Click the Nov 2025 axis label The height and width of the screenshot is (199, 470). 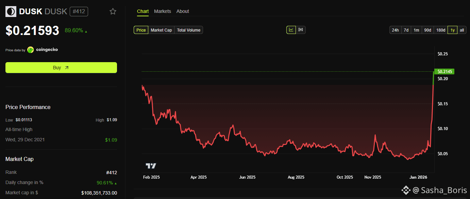pyautogui.click(x=373, y=177)
